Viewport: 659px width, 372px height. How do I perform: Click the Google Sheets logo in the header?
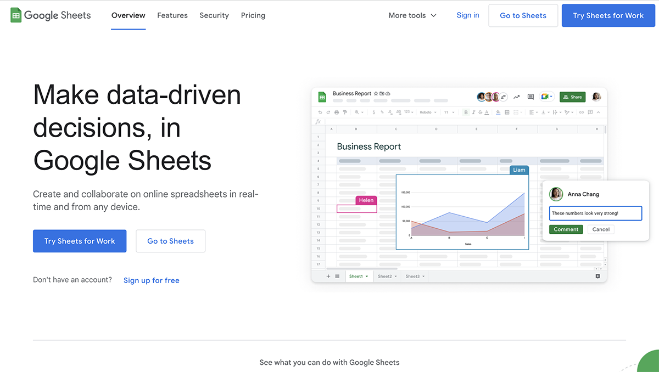click(49, 15)
